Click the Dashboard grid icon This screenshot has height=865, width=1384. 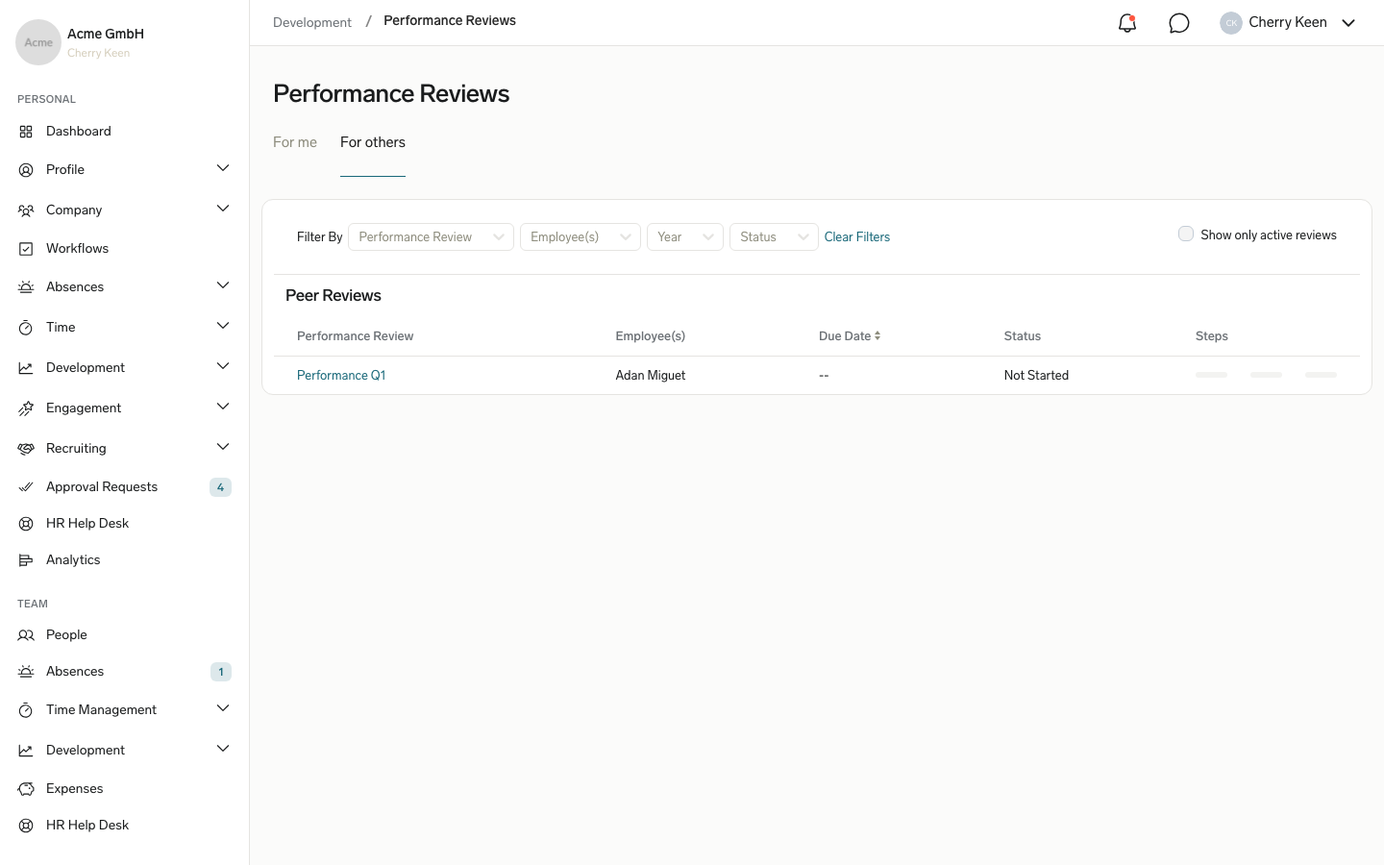26,132
